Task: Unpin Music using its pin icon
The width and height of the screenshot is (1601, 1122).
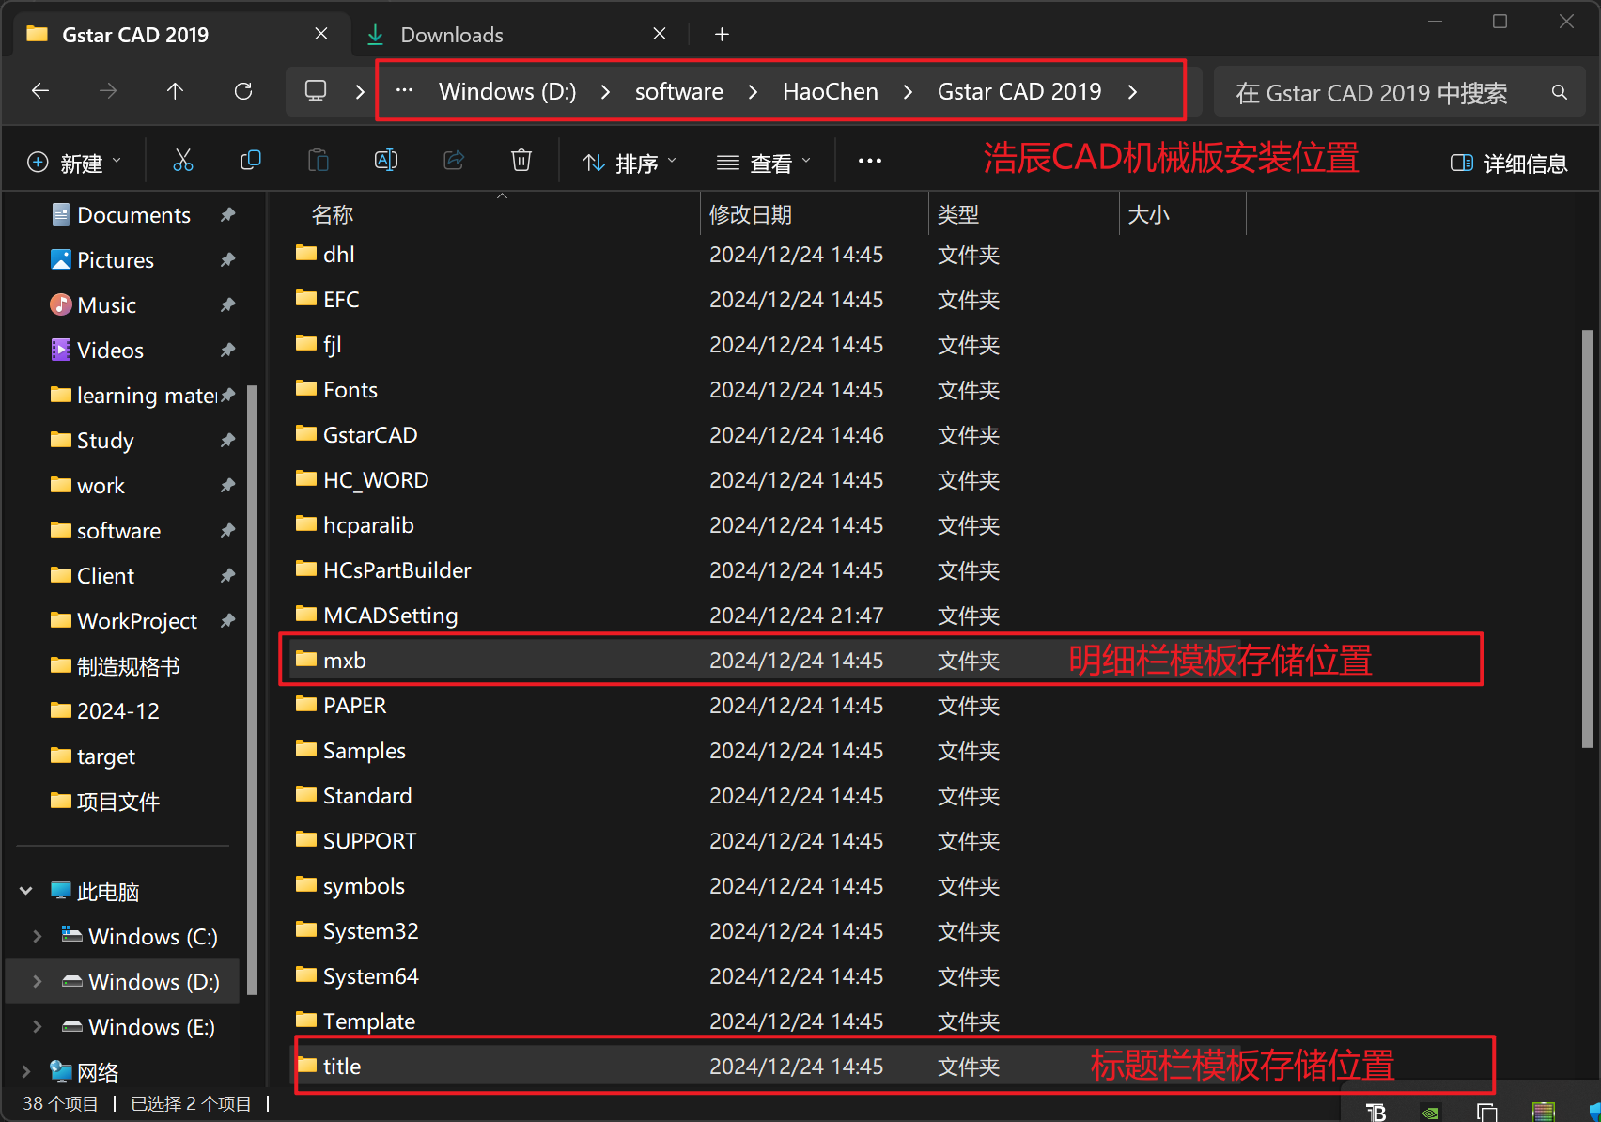Action: click(227, 305)
